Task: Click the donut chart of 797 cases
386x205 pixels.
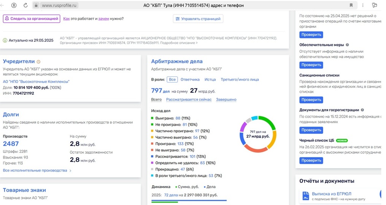Action: click(x=258, y=134)
